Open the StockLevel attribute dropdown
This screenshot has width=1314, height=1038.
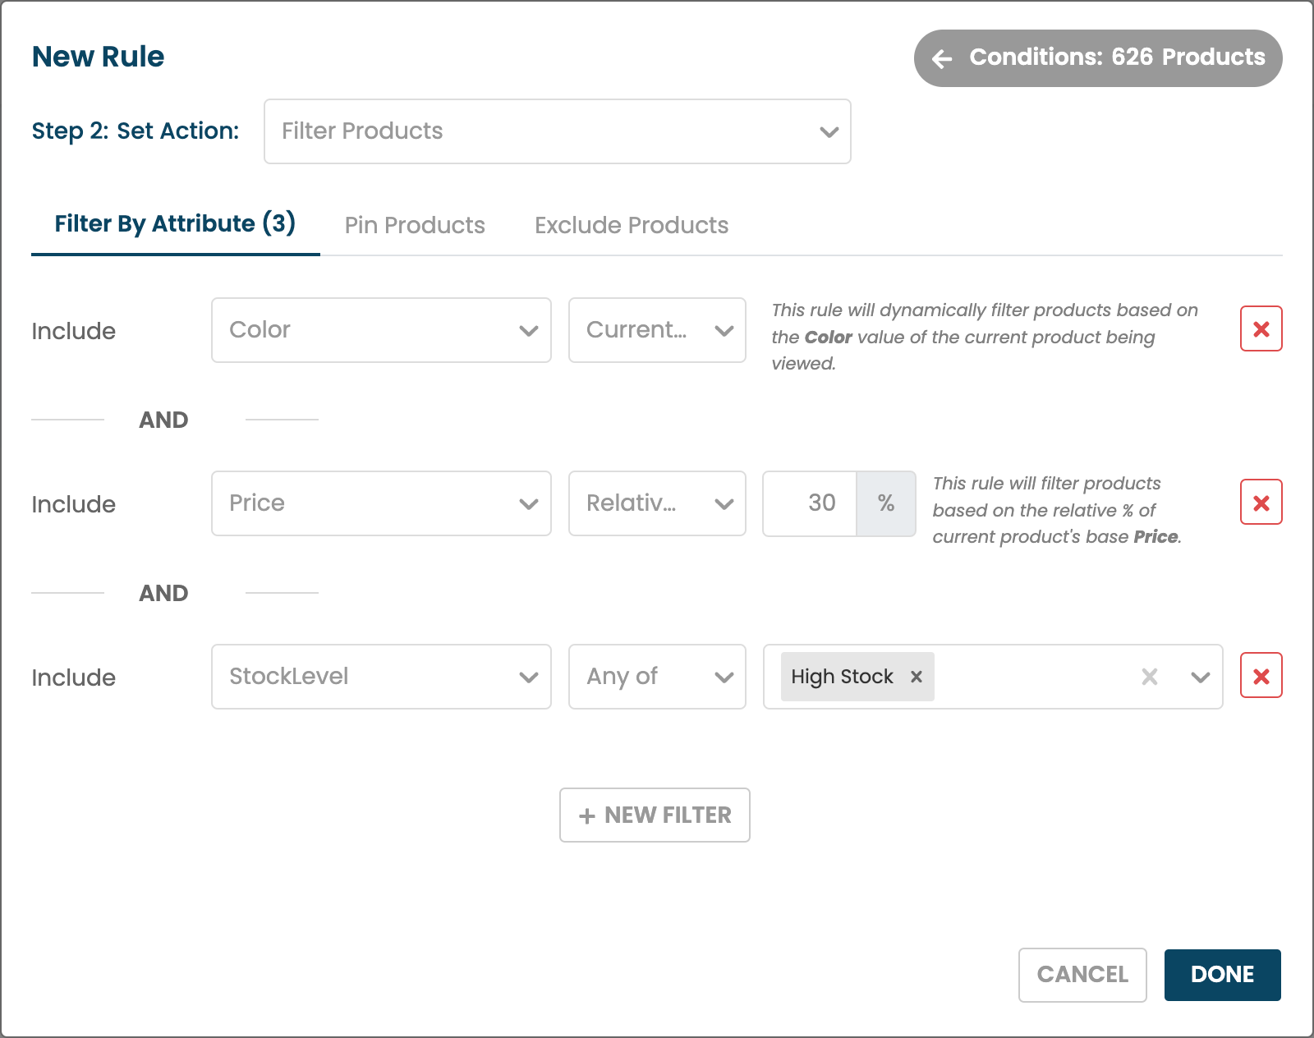[x=381, y=677]
